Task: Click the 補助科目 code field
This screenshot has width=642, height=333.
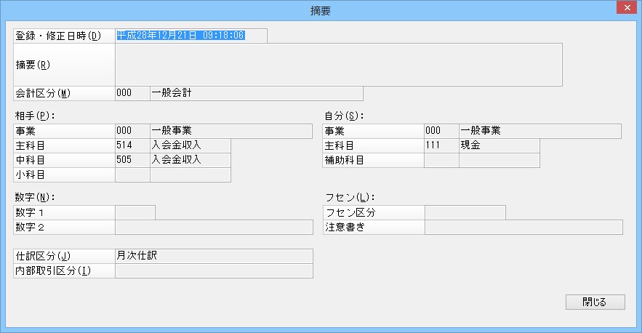Action: pyautogui.click(x=441, y=160)
